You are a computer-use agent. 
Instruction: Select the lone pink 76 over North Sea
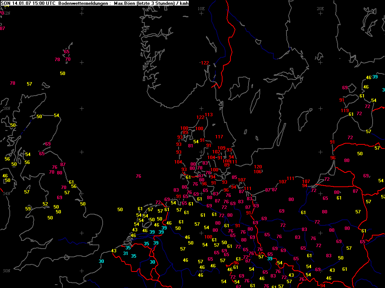point(138,176)
